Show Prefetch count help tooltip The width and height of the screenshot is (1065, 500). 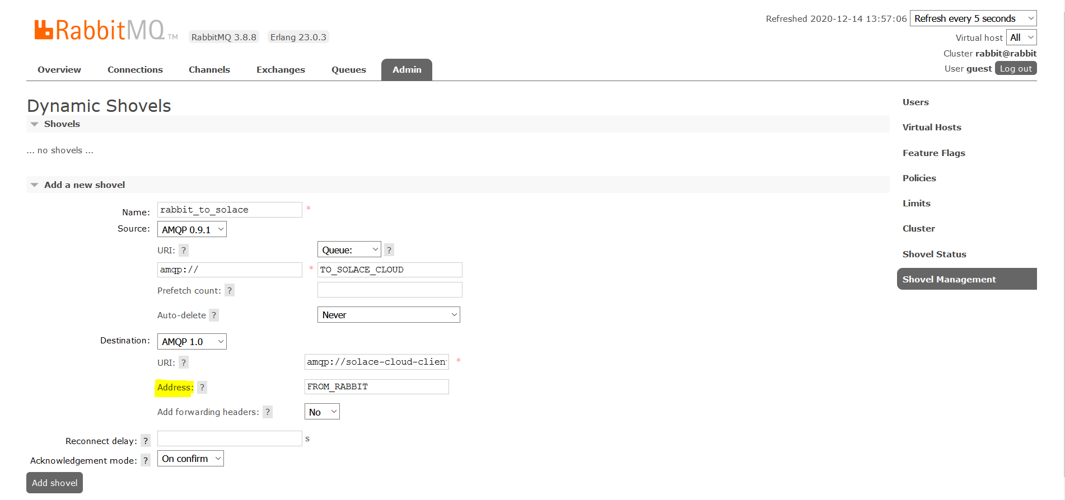[230, 291]
